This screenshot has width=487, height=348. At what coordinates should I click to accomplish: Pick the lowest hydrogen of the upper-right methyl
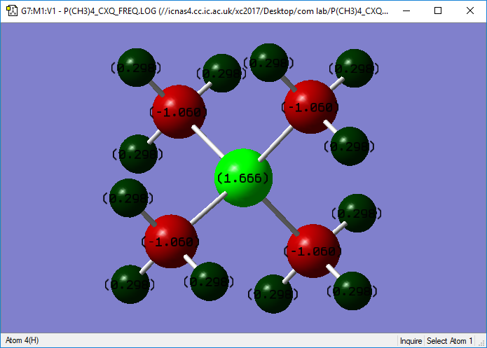[350, 146]
